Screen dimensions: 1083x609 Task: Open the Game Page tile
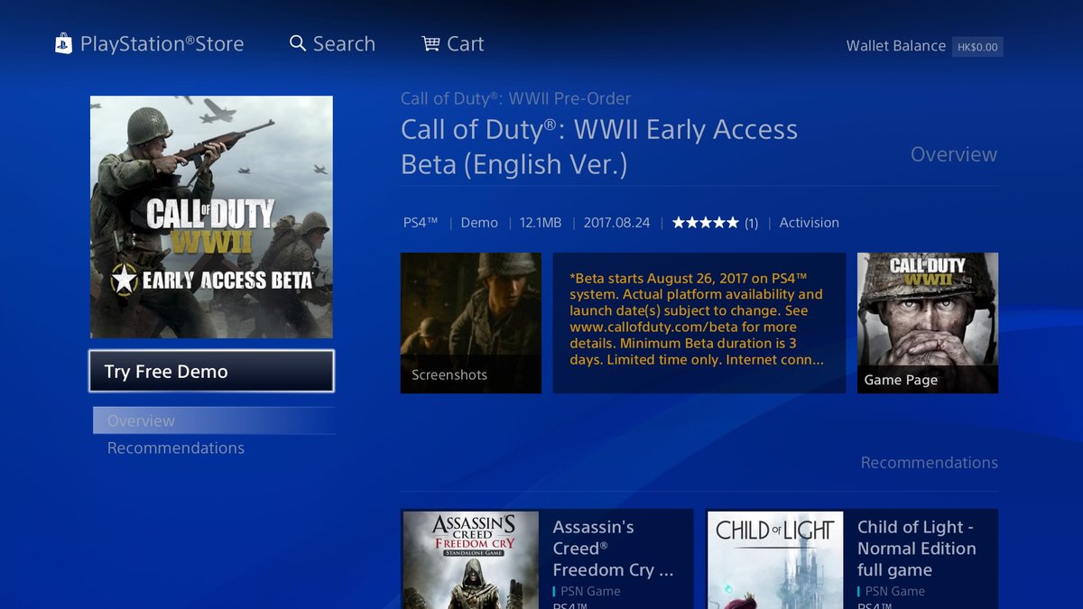coord(928,323)
